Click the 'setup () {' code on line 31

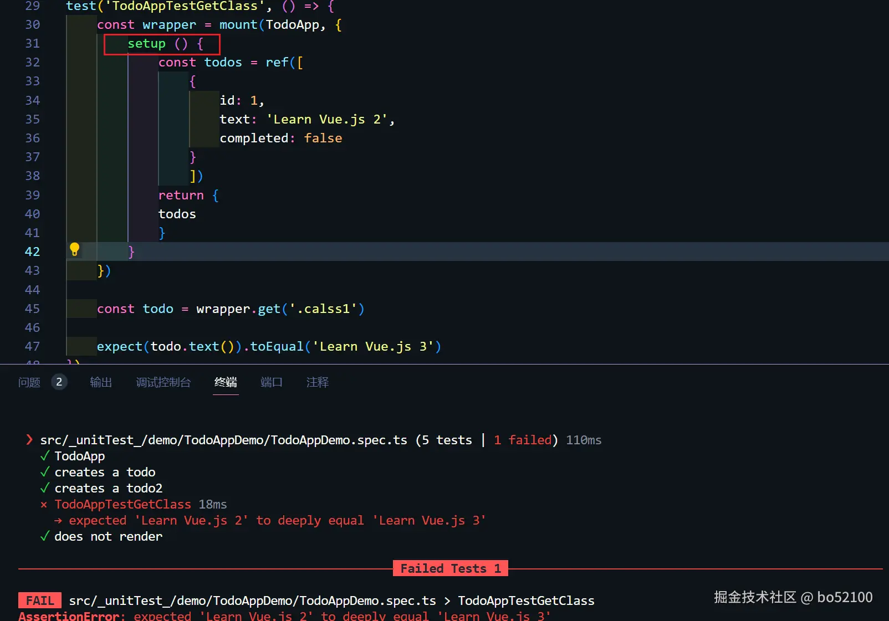pos(165,44)
